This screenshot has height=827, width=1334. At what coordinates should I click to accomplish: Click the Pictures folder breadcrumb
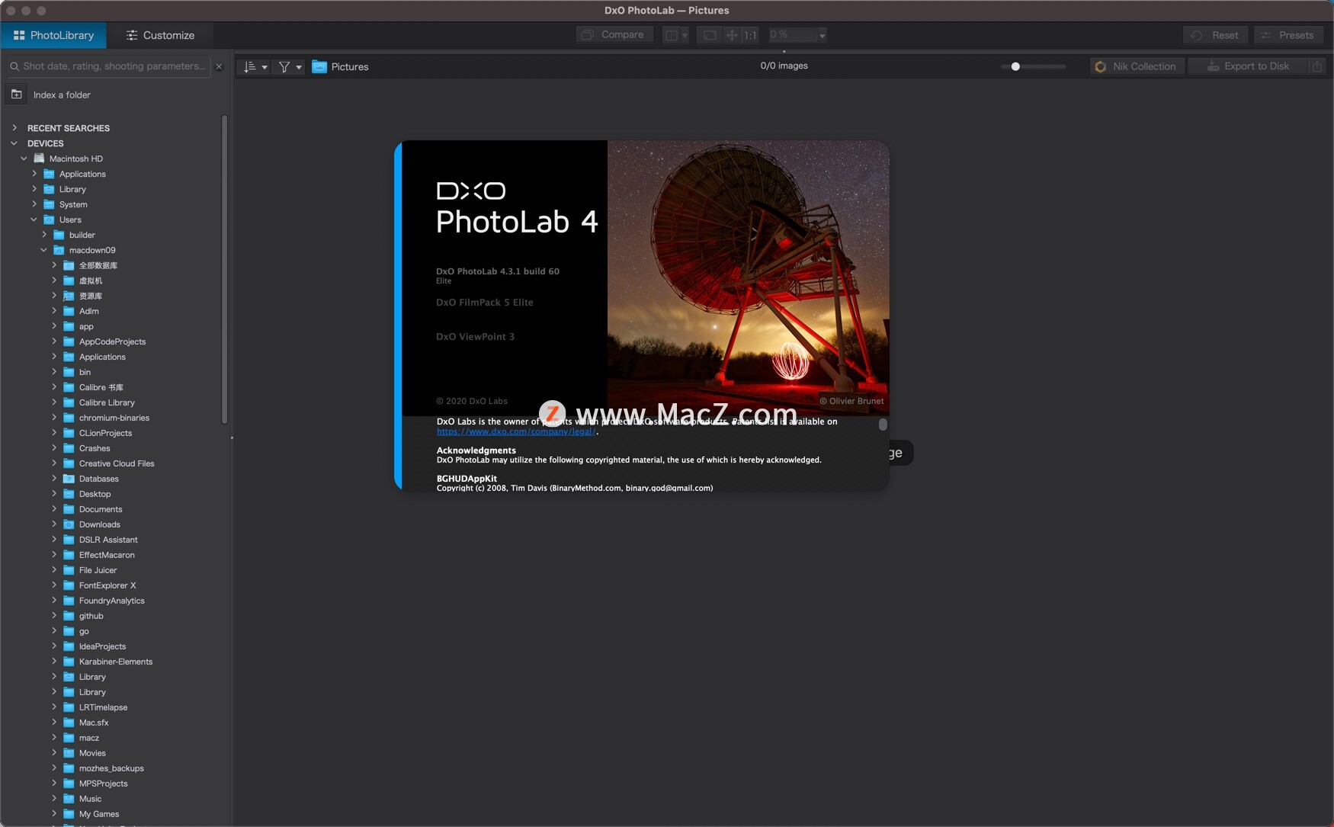(340, 67)
